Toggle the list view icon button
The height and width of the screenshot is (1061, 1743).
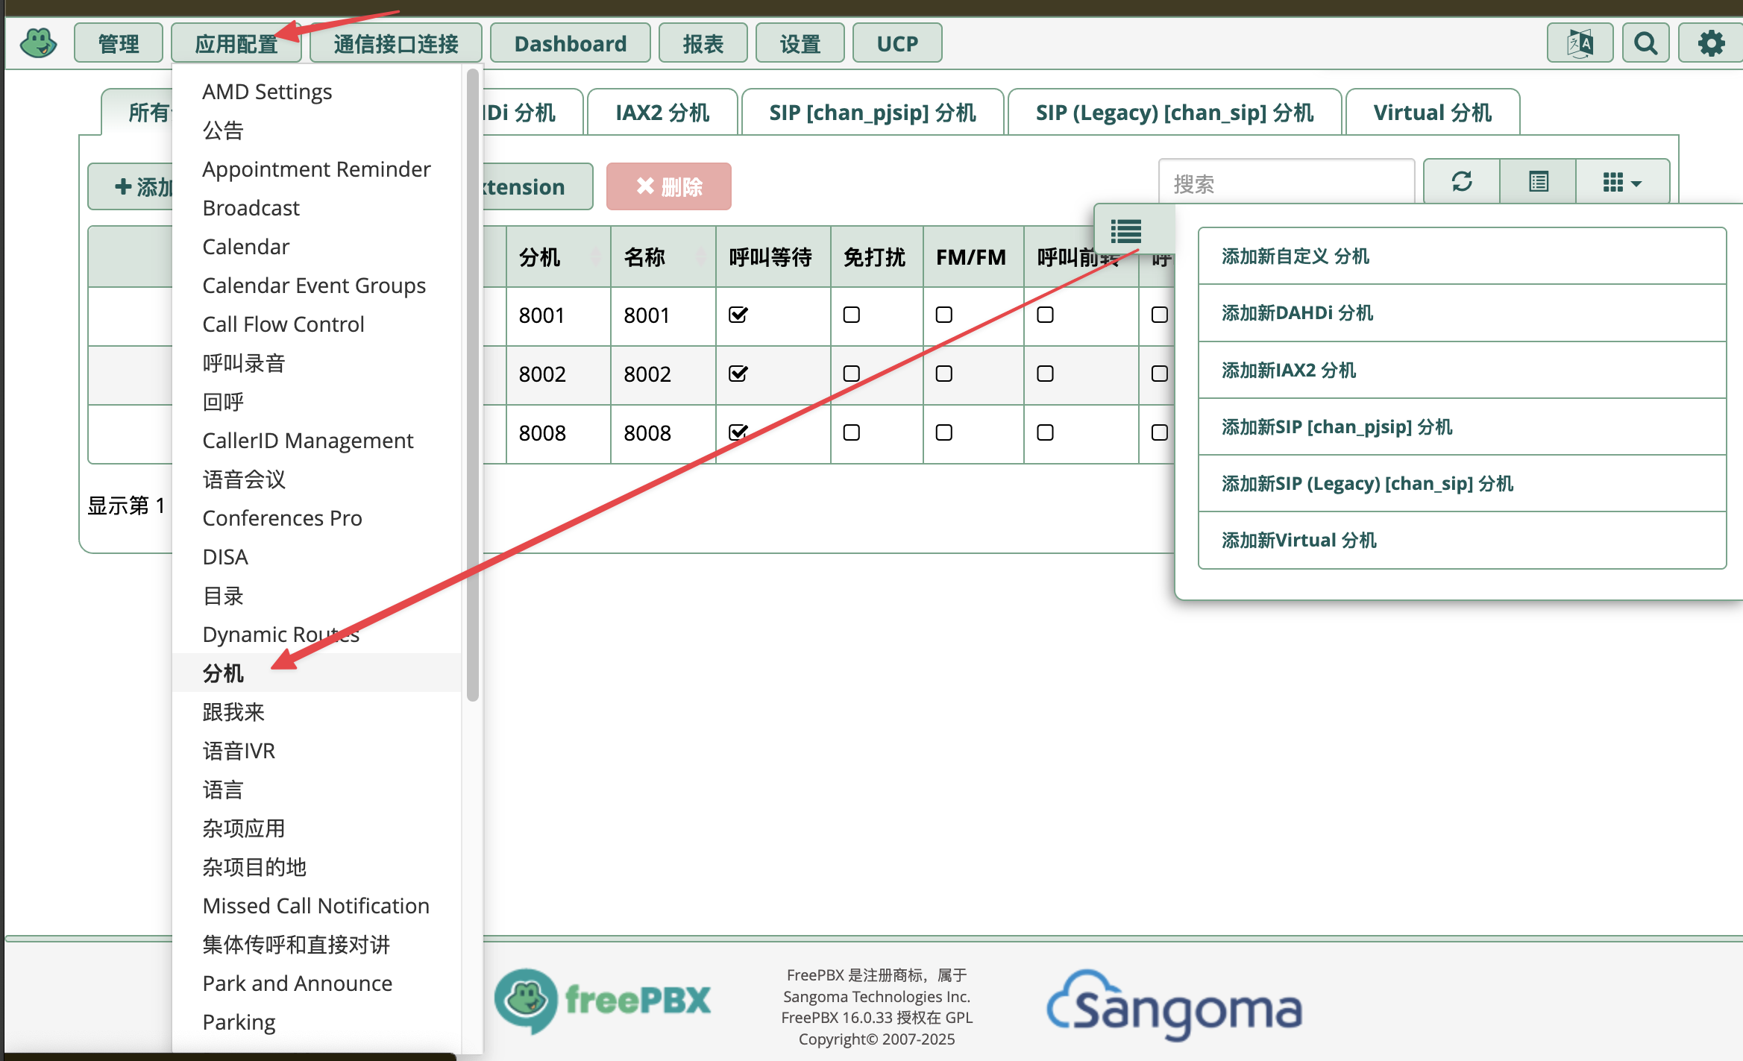point(1538,182)
